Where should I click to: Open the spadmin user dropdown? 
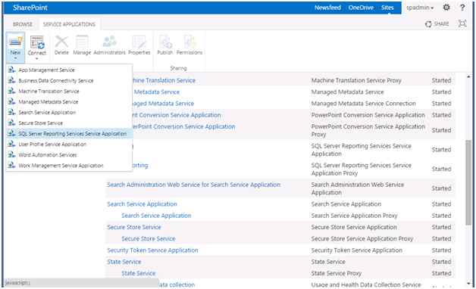(x=420, y=8)
